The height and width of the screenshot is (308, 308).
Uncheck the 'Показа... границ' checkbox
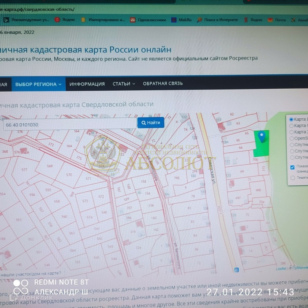tap(292, 167)
